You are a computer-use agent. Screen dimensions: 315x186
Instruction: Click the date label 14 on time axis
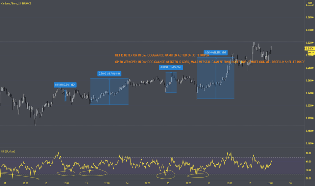click(x=127, y=183)
